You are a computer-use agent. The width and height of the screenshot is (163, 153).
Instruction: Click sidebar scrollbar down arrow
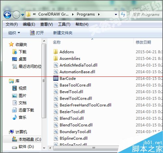click(x=44, y=148)
